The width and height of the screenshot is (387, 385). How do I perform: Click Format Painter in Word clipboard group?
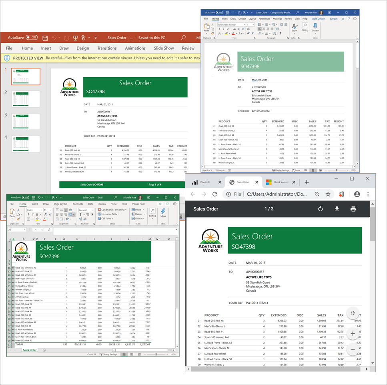click(212, 33)
